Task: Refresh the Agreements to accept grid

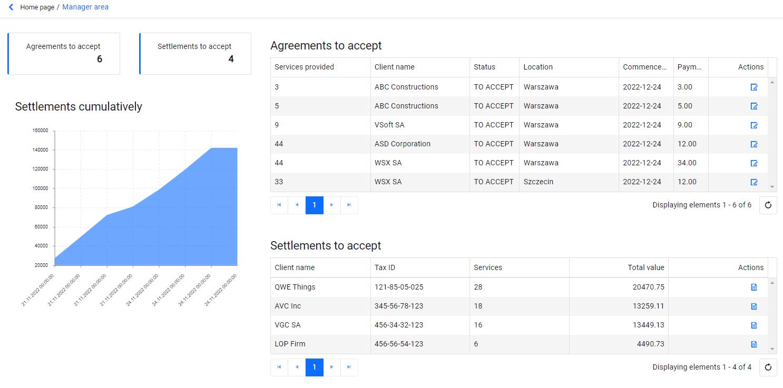Action: pyautogui.click(x=768, y=205)
